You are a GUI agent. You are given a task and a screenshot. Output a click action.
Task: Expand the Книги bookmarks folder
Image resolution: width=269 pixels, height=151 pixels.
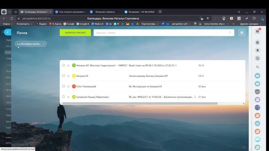[x=8, y=24]
